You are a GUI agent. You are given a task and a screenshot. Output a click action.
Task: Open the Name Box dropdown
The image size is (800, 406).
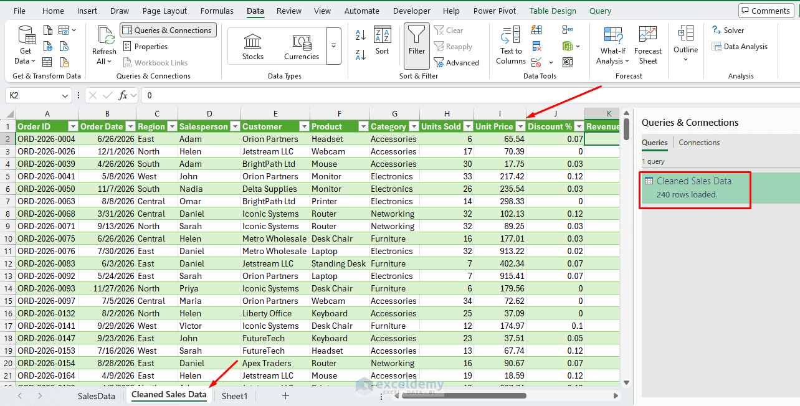coord(65,95)
